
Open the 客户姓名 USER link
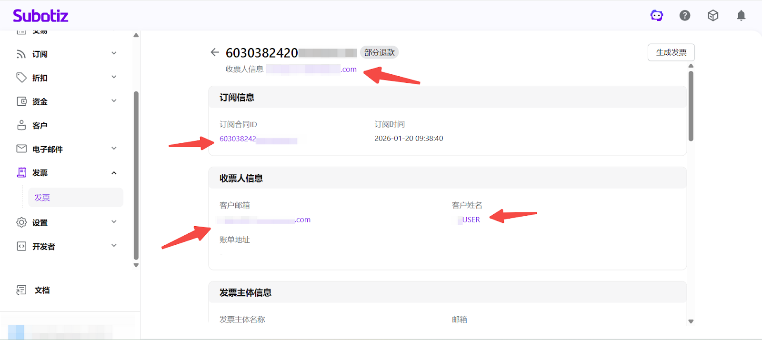[x=470, y=220]
